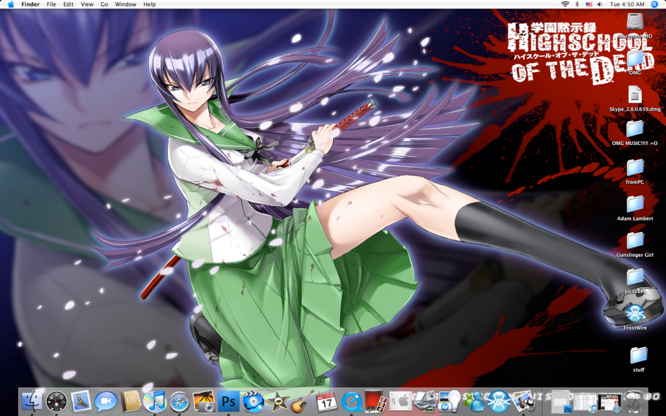The width and height of the screenshot is (666, 416).
Task: Open the Finder menu
Action: tap(31, 5)
